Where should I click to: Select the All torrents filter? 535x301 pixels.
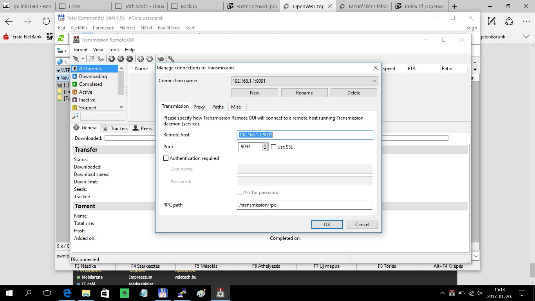click(x=94, y=69)
